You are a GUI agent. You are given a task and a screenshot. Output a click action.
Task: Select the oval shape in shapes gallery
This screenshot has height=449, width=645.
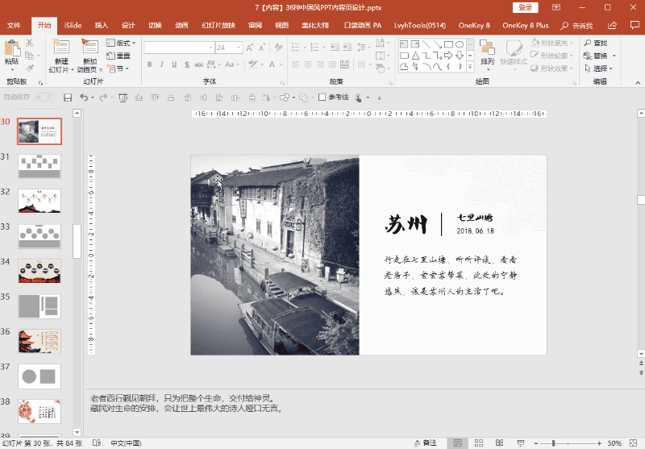(x=460, y=44)
